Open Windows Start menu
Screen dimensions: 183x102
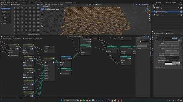click(61, 100)
